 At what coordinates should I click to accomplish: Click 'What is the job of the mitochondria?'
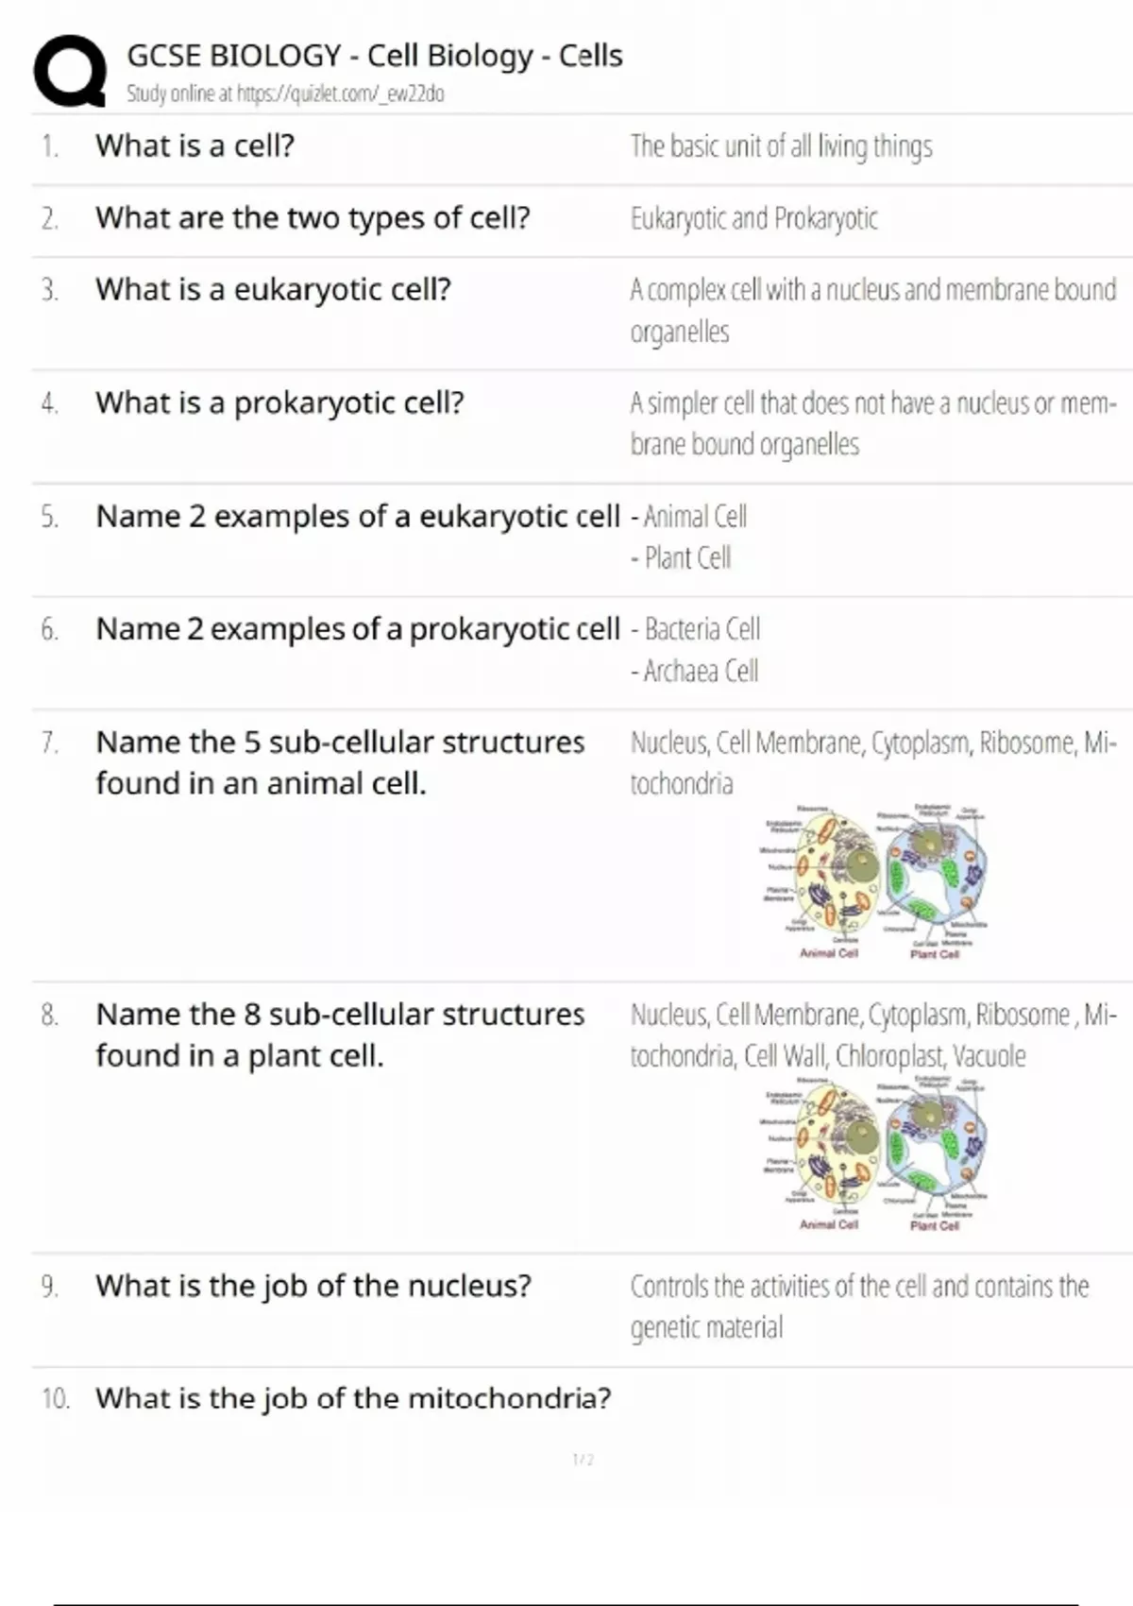pos(353,1398)
